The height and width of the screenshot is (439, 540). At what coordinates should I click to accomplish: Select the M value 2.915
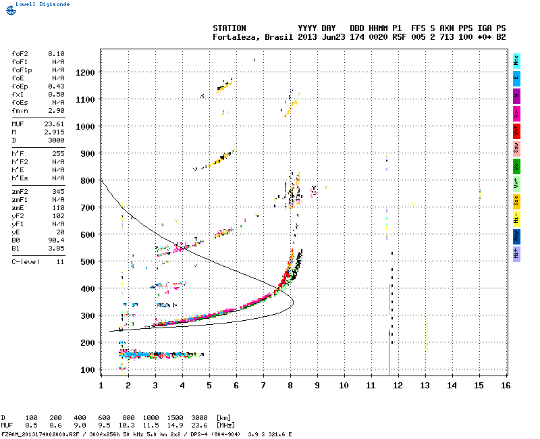pos(54,132)
